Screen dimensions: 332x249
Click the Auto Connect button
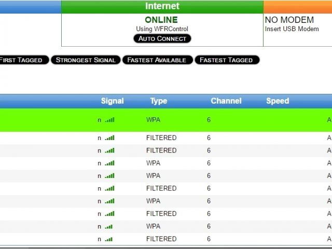(162, 39)
